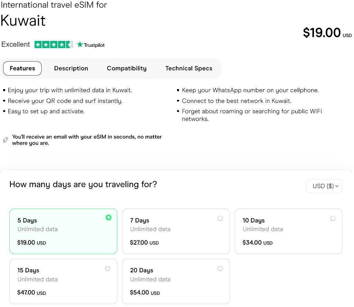The height and width of the screenshot is (307, 354).
Task: Select the 7 Days radio button
Action: tap(220, 218)
